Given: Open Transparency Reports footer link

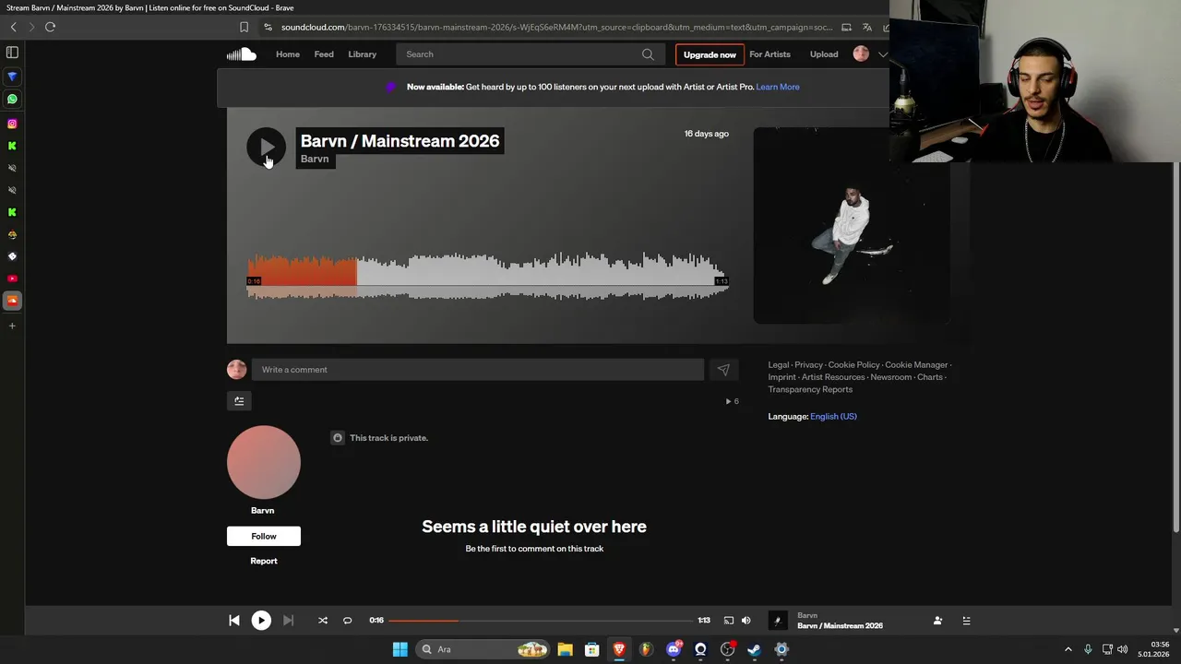Looking at the screenshot, I should (x=810, y=389).
